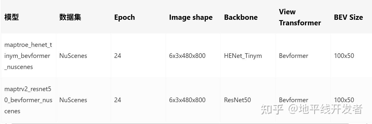Click NuScenes in the first data row

click(x=73, y=56)
